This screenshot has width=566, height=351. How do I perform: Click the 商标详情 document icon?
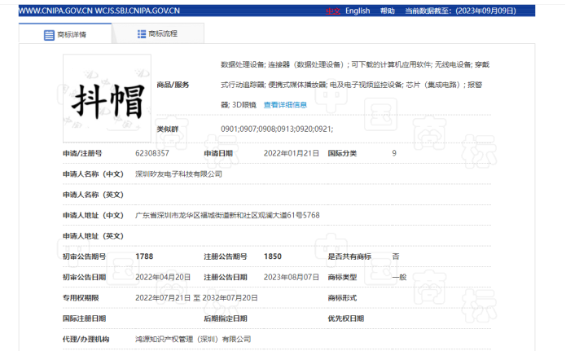click(49, 35)
